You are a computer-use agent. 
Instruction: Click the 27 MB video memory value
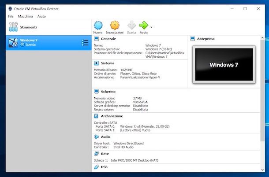137,98
